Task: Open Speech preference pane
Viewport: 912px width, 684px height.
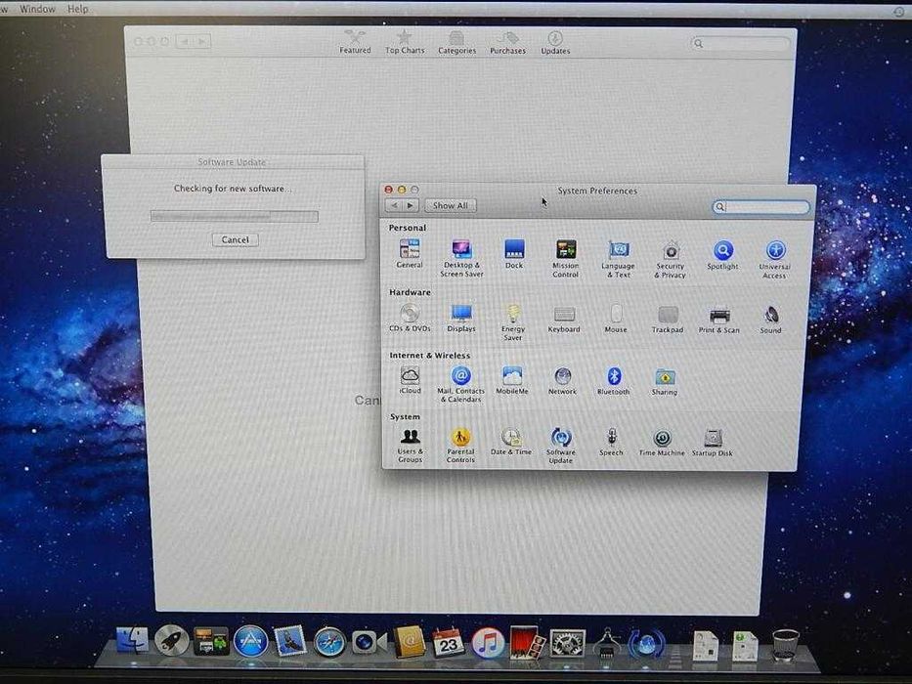Action: [611, 443]
